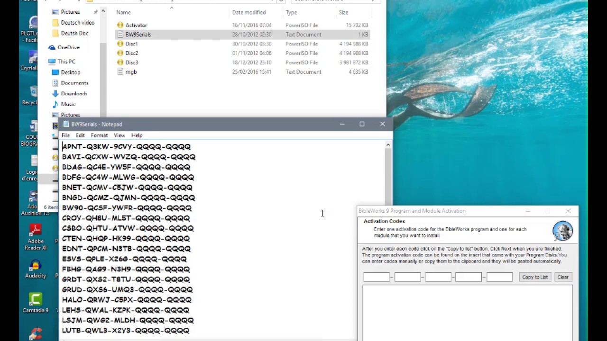Select Documents under This PC
Image resolution: width=607 pixels, height=341 pixels.
(70, 83)
